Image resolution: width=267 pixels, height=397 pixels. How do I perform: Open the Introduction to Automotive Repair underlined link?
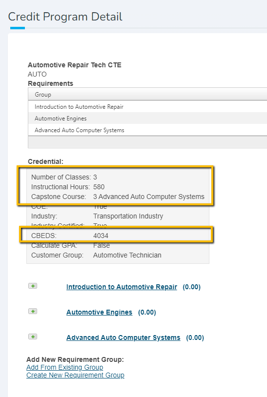[122, 287]
